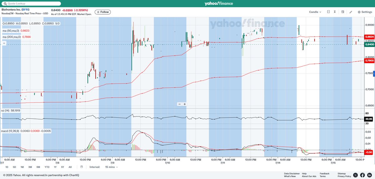Click the 0.8400 current price label
The width and height of the screenshot is (375, 179).
(369, 44)
